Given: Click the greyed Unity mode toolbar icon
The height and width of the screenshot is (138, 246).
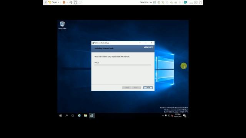Looking at the screenshot, I should (80, 2).
